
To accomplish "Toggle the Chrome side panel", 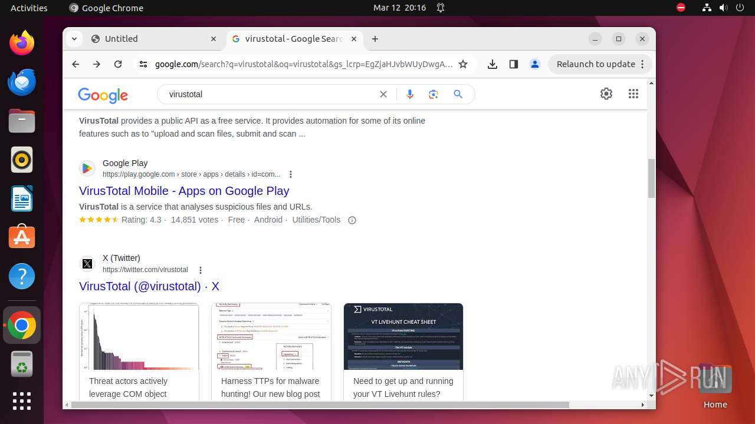I will (514, 64).
